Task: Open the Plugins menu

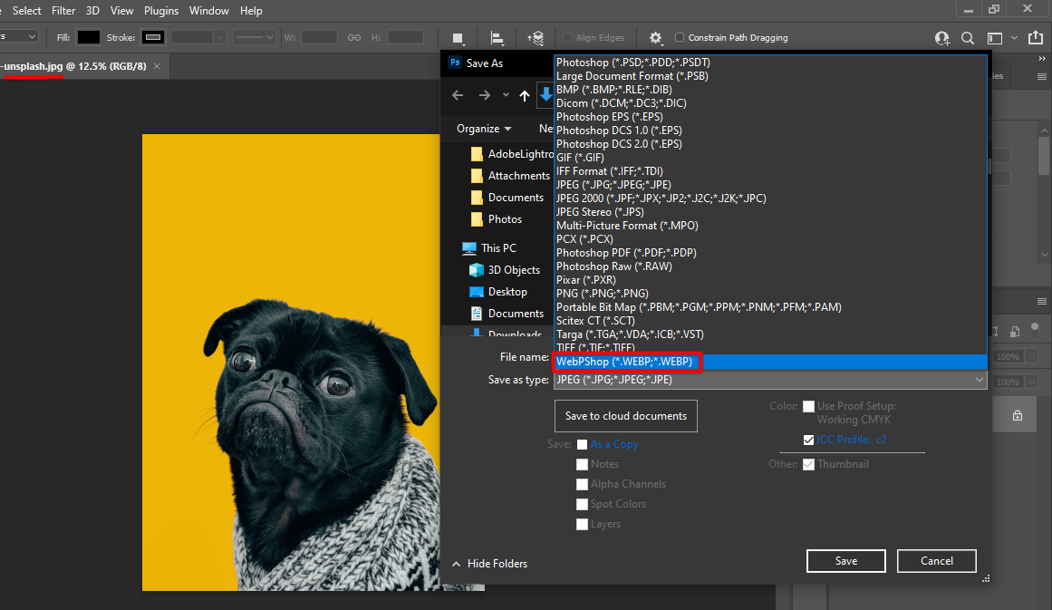Action: (x=161, y=11)
